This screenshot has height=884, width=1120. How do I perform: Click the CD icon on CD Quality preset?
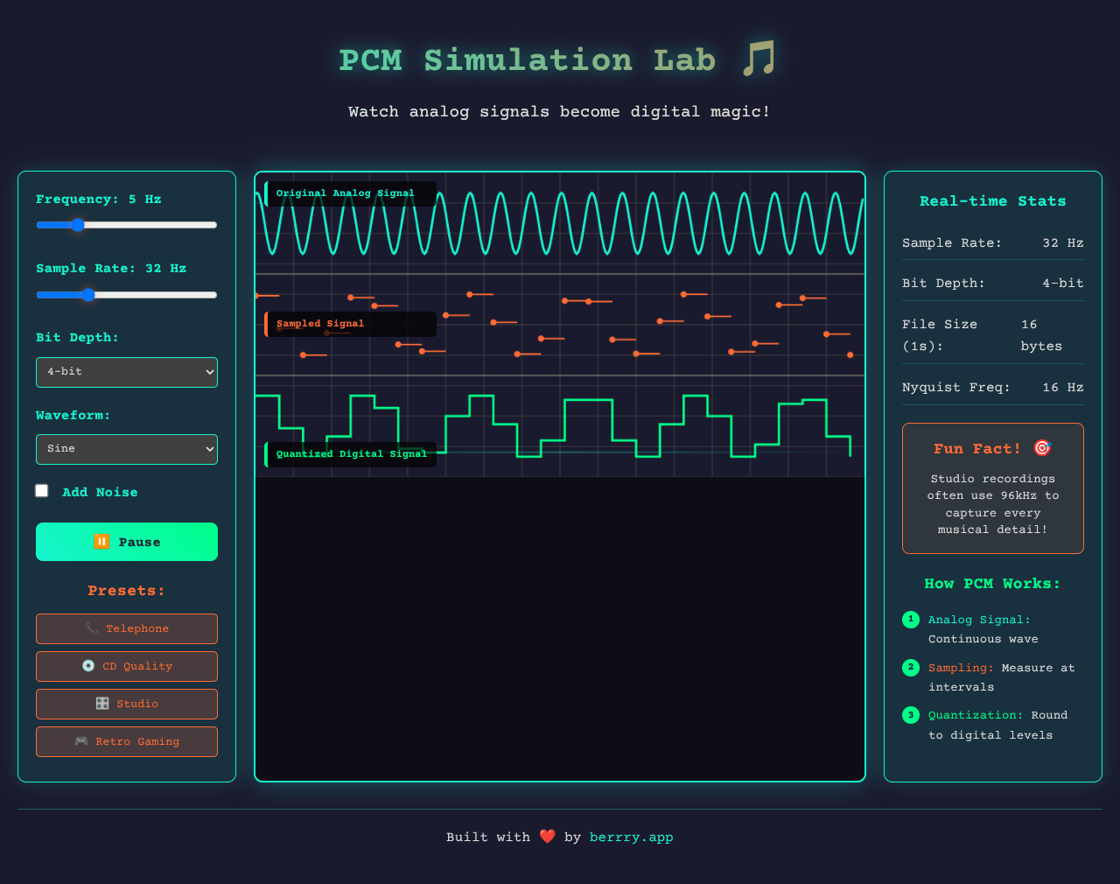(x=87, y=666)
